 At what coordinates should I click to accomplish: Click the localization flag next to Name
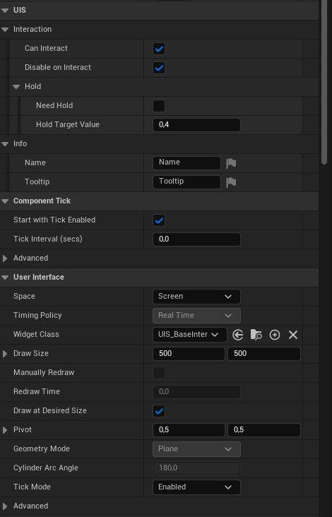point(231,163)
